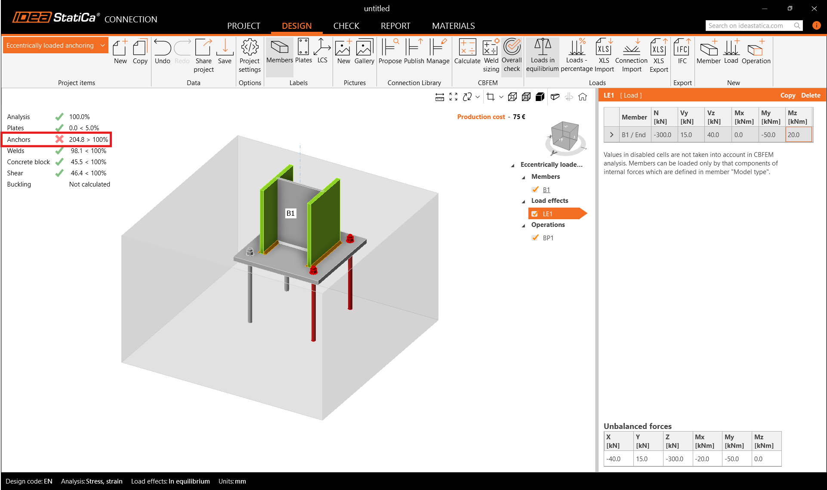Switch to the CHECK tab

(346, 26)
